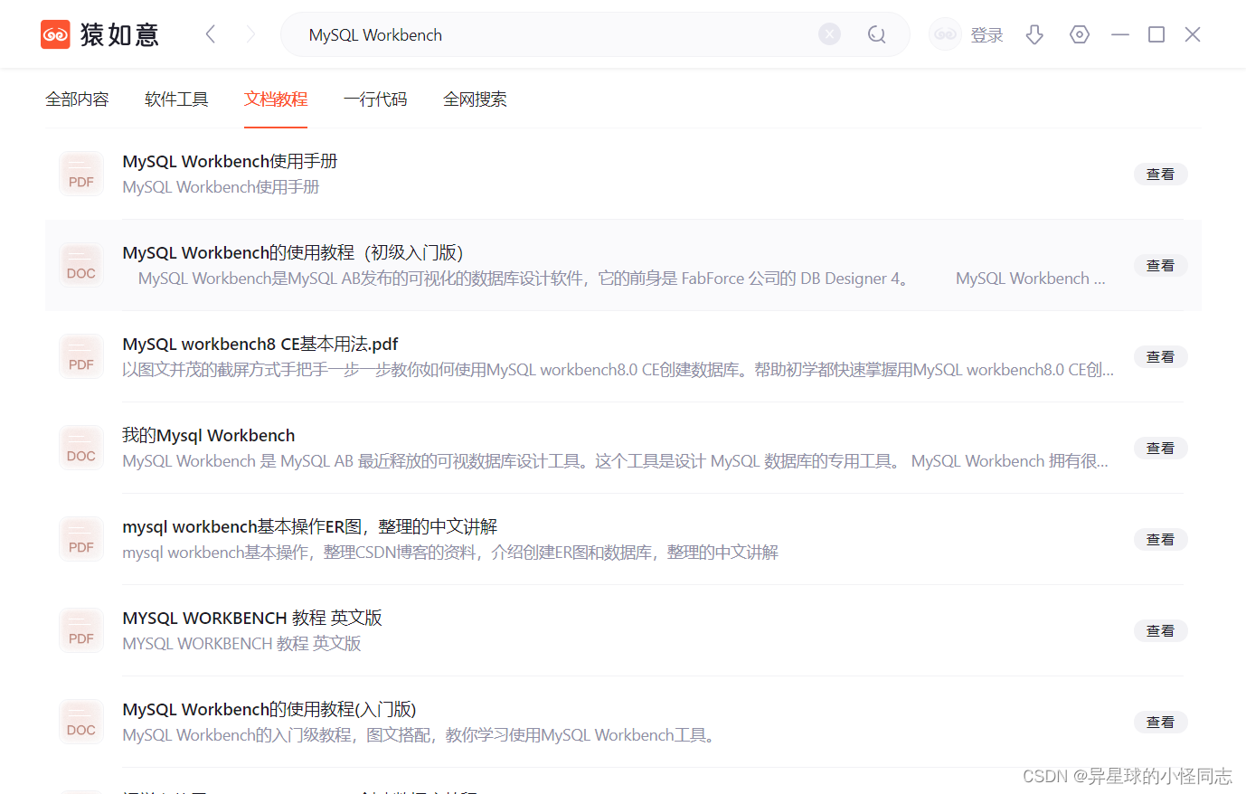The image size is (1246, 794).
Task: Click 查看 for 我的Mysql Workbench
Action: [1160, 449]
